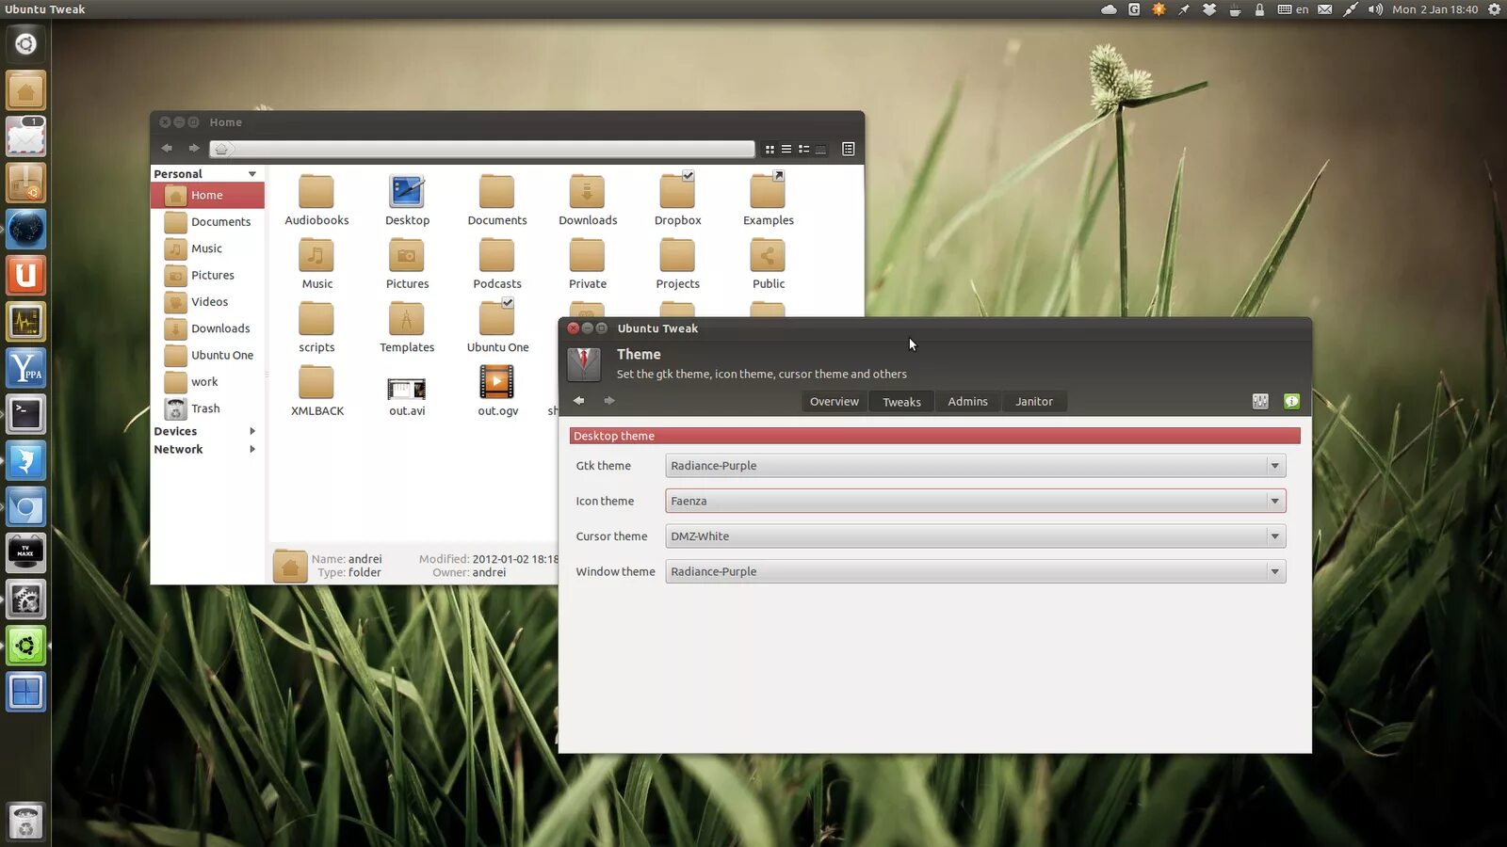Switch to the Overview tab

(x=834, y=402)
